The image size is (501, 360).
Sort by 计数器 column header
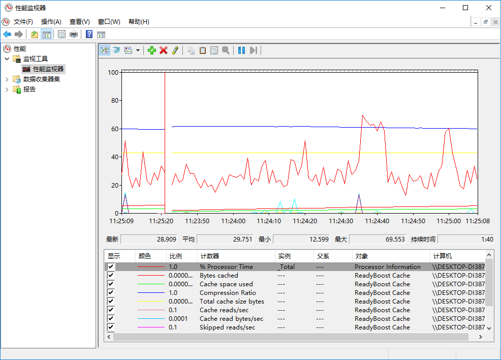(x=236, y=256)
